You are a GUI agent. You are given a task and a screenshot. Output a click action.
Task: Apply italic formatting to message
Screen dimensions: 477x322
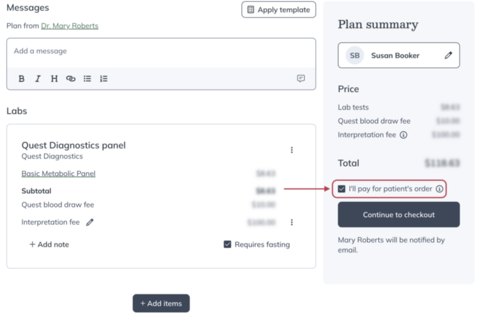pyautogui.click(x=38, y=79)
